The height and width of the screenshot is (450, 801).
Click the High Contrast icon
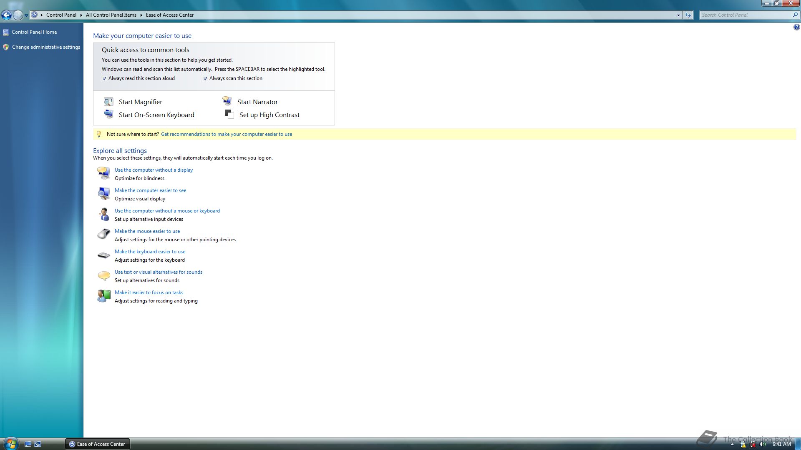(x=229, y=114)
